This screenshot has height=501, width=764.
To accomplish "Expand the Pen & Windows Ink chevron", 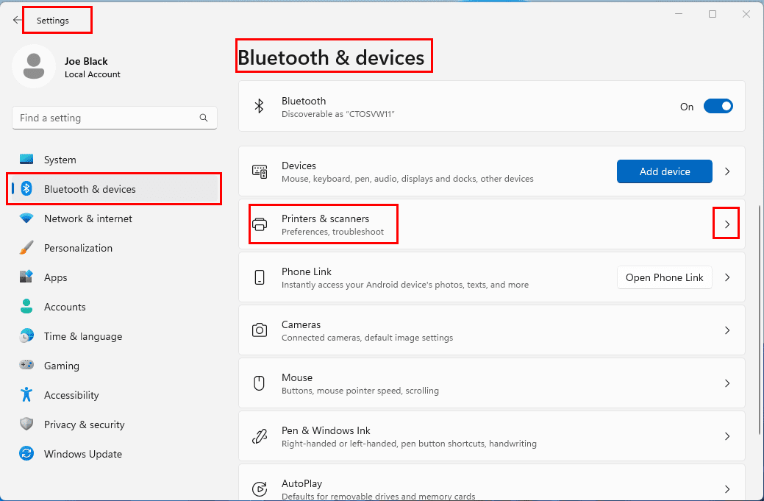I will 726,436.
